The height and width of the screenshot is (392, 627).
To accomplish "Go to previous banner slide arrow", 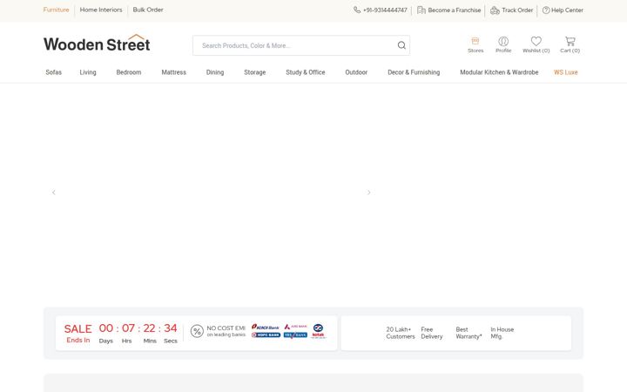I will pos(54,193).
